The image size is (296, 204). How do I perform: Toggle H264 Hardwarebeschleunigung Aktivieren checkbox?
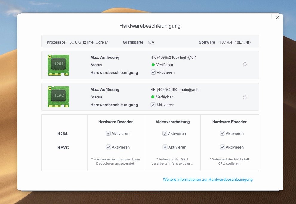(153, 72)
